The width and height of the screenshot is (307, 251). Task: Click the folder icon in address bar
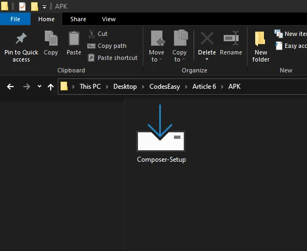pyautogui.click(x=64, y=86)
